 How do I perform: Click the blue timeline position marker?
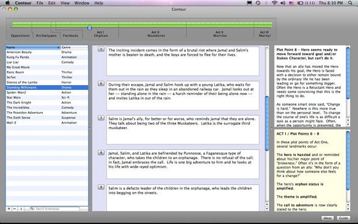89,27
